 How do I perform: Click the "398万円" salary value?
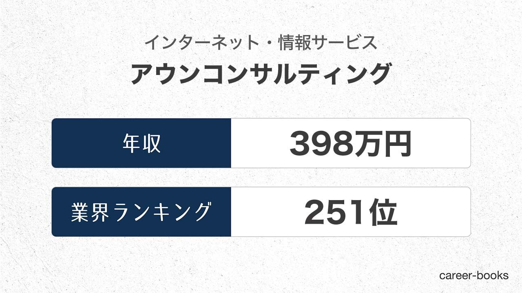(350, 145)
